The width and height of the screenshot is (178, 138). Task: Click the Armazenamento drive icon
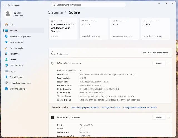[x=144, y=21]
